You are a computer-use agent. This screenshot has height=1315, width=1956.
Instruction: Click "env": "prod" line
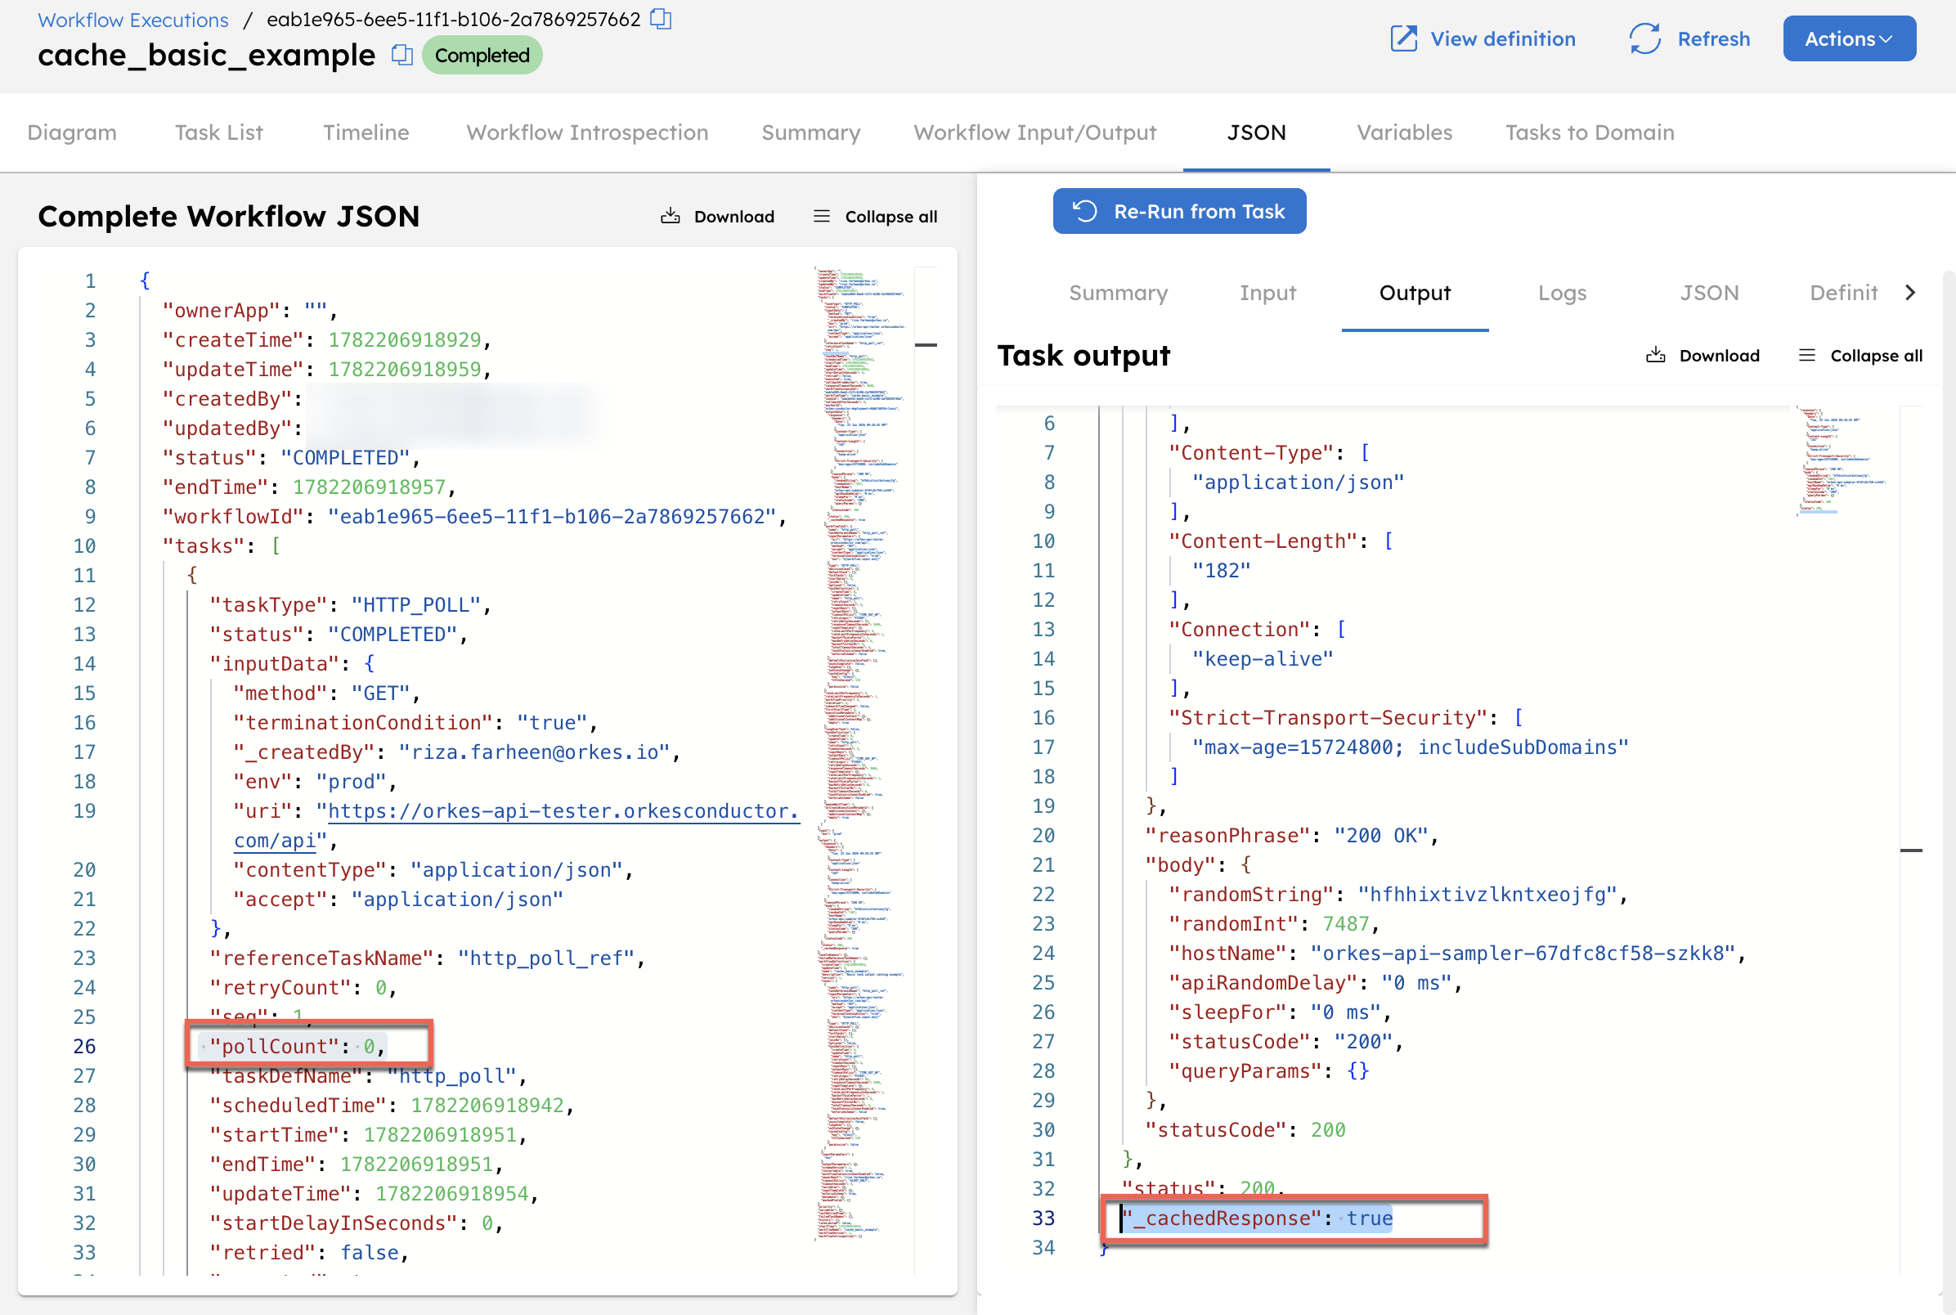pyautogui.click(x=314, y=781)
